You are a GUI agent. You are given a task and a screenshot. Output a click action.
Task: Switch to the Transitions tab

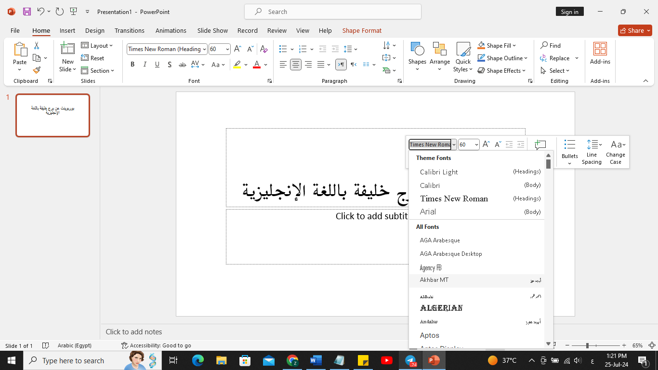click(x=130, y=30)
